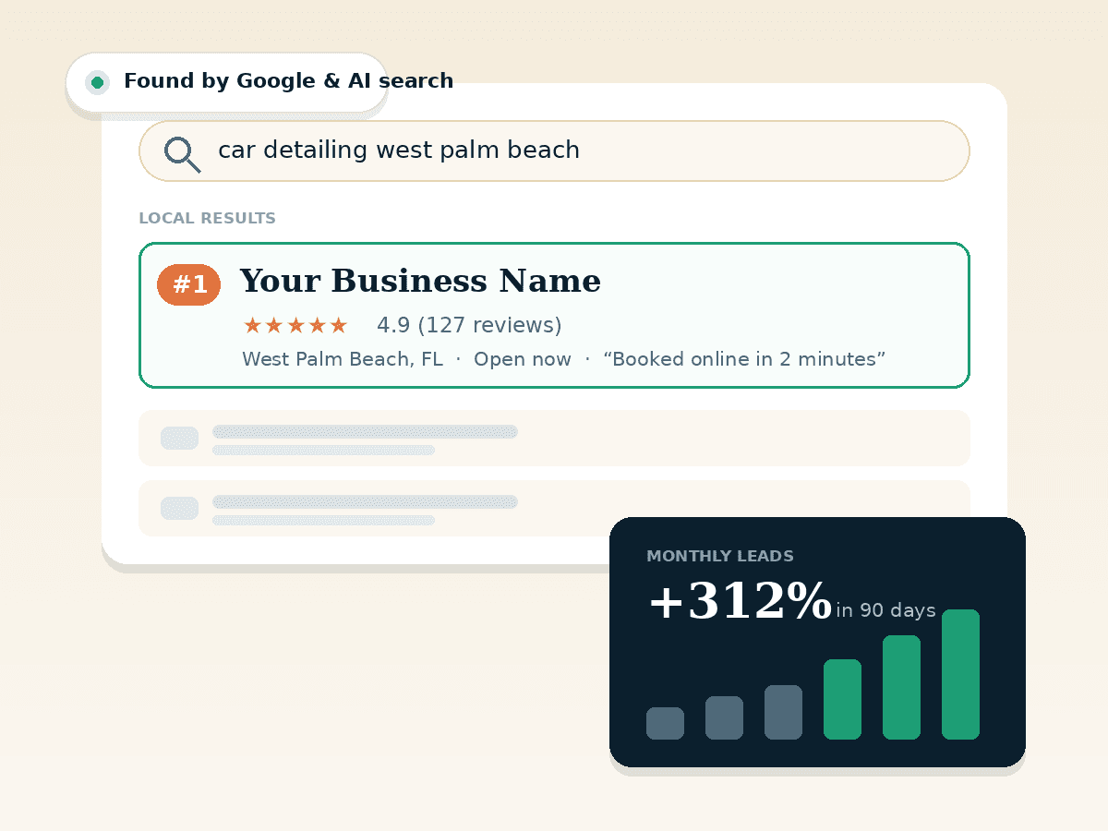Select the second gray placeholder result row

click(554, 508)
